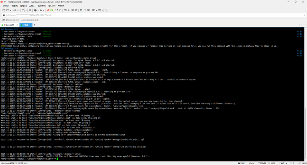Open the 窗口(W) menu
Screen dimensions: 307x165
click(x=52, y=6)
